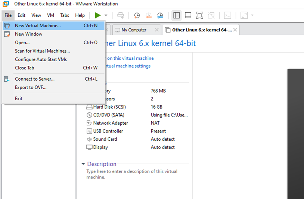Select Close Tab menu entry
Viewport: 304px width, 199px height.
pos(54,68)
